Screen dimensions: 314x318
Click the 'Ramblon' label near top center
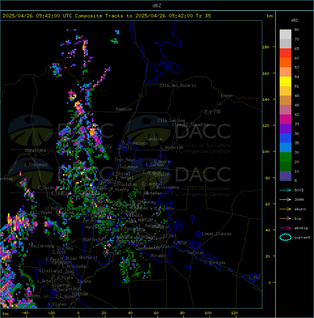point(124,109)
